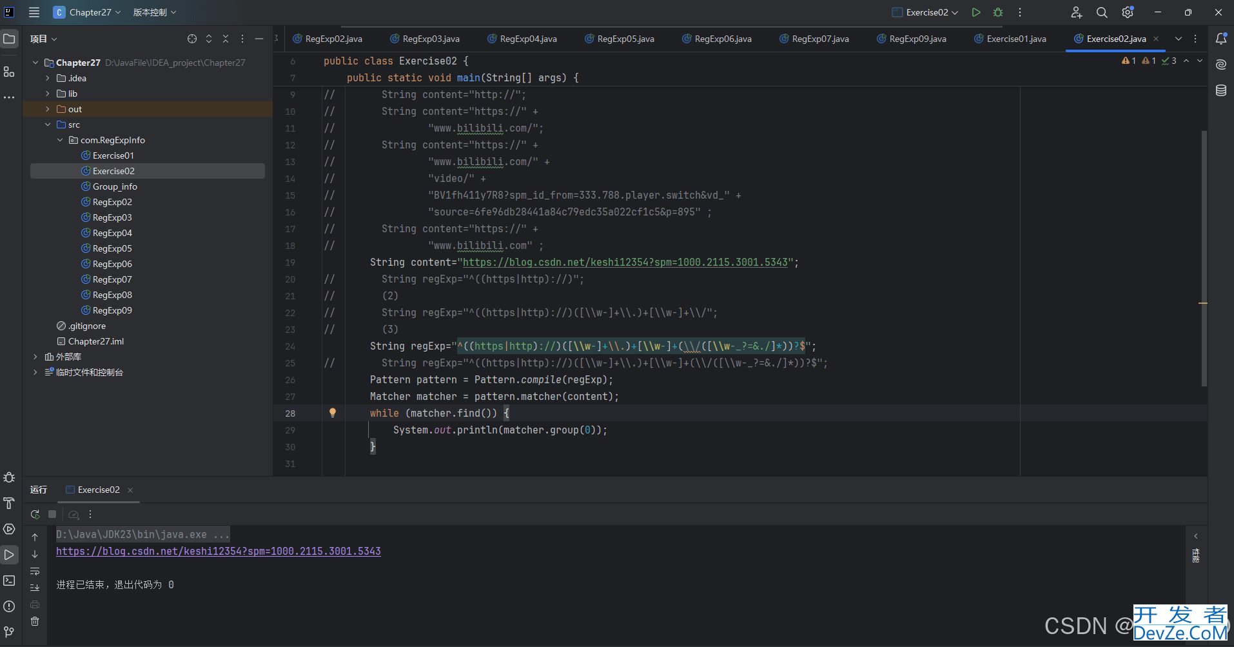Open Search Everywhere magnifier
Image resolution: width=1234 pixels, height=647 pixels.
tap(1102, 12)
